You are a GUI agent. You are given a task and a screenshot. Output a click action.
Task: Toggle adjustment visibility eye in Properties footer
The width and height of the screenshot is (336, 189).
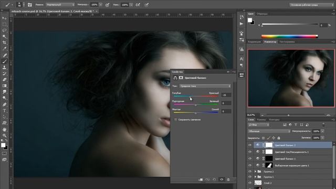pos(222,180)
